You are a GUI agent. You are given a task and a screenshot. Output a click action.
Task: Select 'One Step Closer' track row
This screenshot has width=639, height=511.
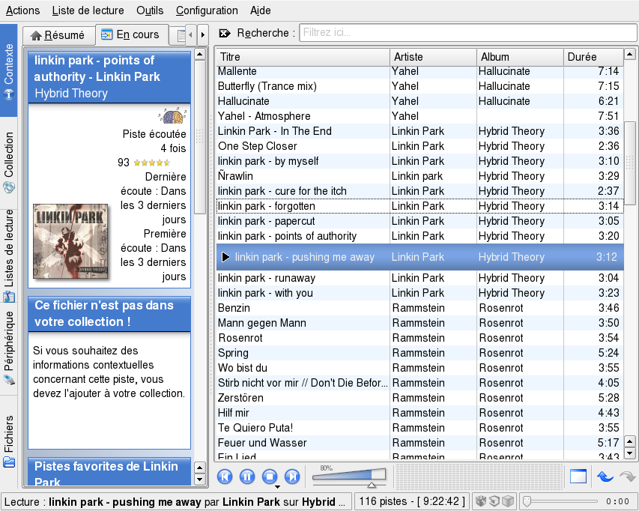tap(420, 146)
